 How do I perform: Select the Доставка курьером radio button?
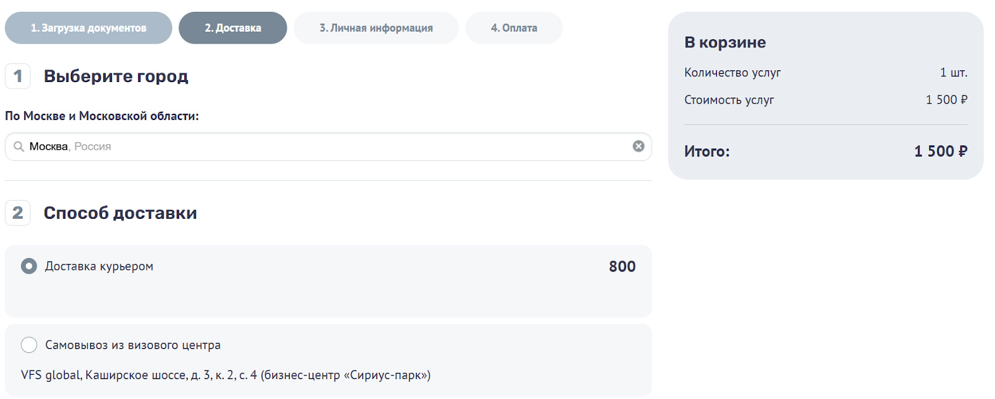coord(27,266)
